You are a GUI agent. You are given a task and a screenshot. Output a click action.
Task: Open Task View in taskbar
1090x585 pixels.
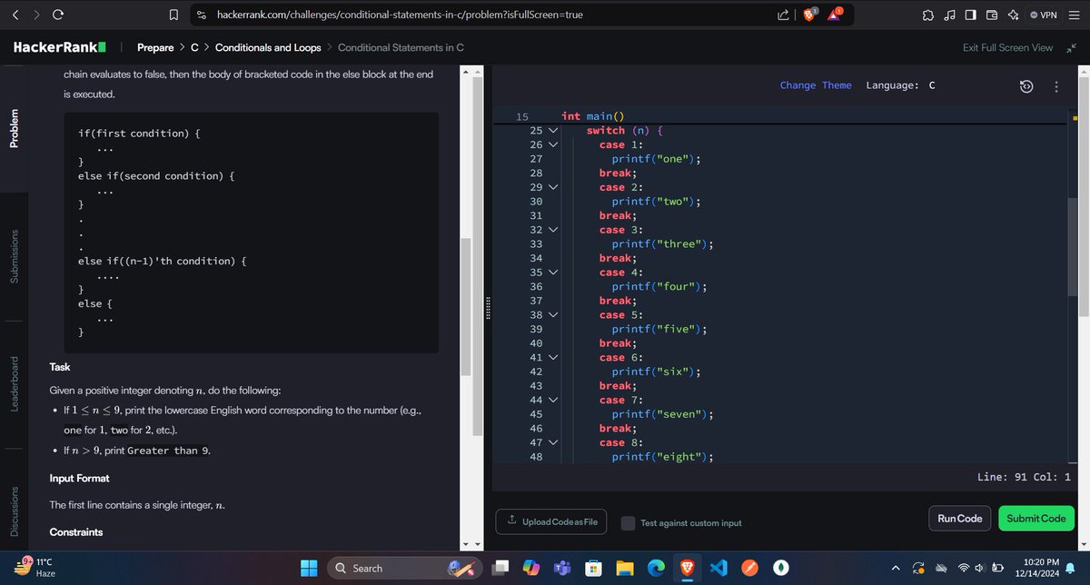click(x=500, y=568)
